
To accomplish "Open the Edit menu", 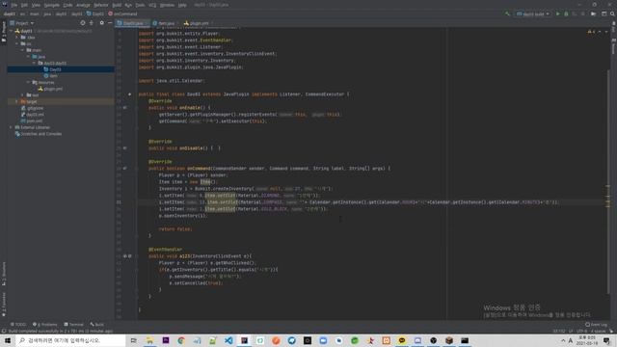I will point(24,5).
